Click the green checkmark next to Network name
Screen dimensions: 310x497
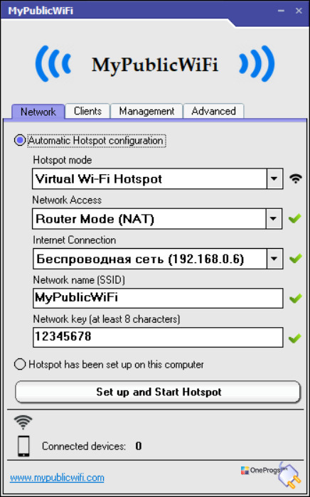[295, 298]
